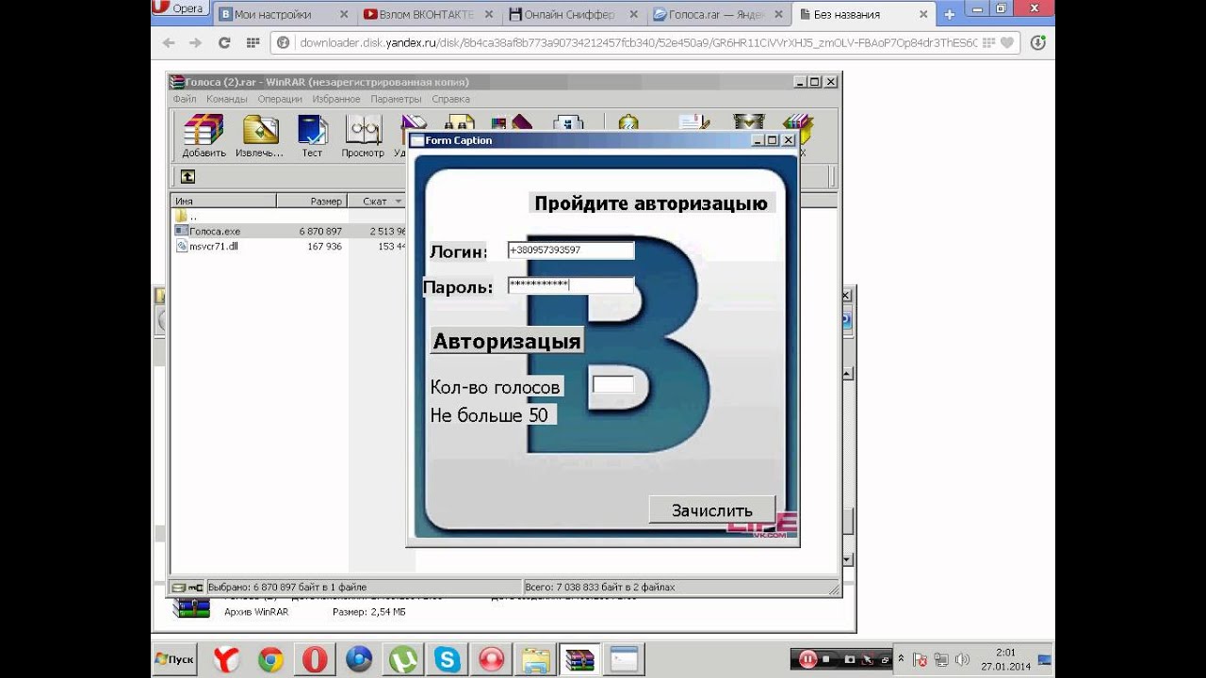Click the volume speaker tray icon

[962, 660]
